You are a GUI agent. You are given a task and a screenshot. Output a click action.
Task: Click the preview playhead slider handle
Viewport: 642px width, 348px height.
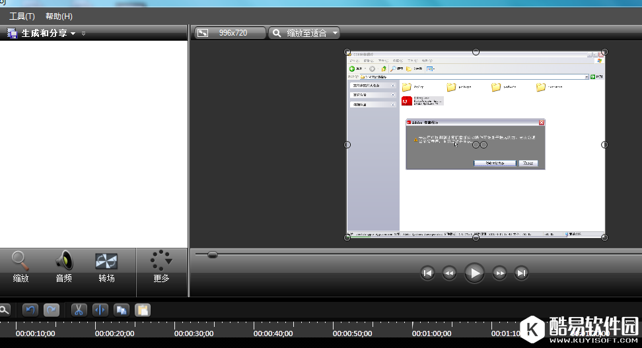coord(213,254)
